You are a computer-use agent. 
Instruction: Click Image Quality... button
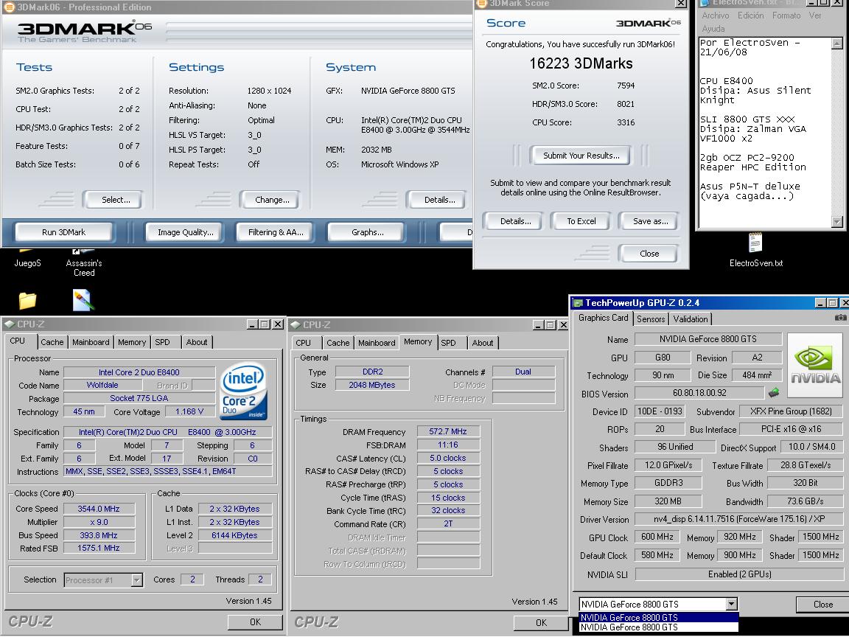tap(186, 232)
